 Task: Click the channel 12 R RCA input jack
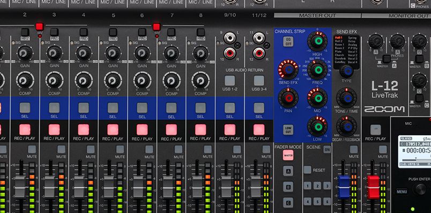[259, 54]
